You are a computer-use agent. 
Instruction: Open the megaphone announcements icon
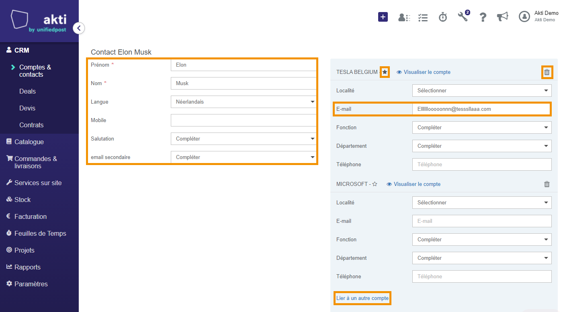pos(502,17)
